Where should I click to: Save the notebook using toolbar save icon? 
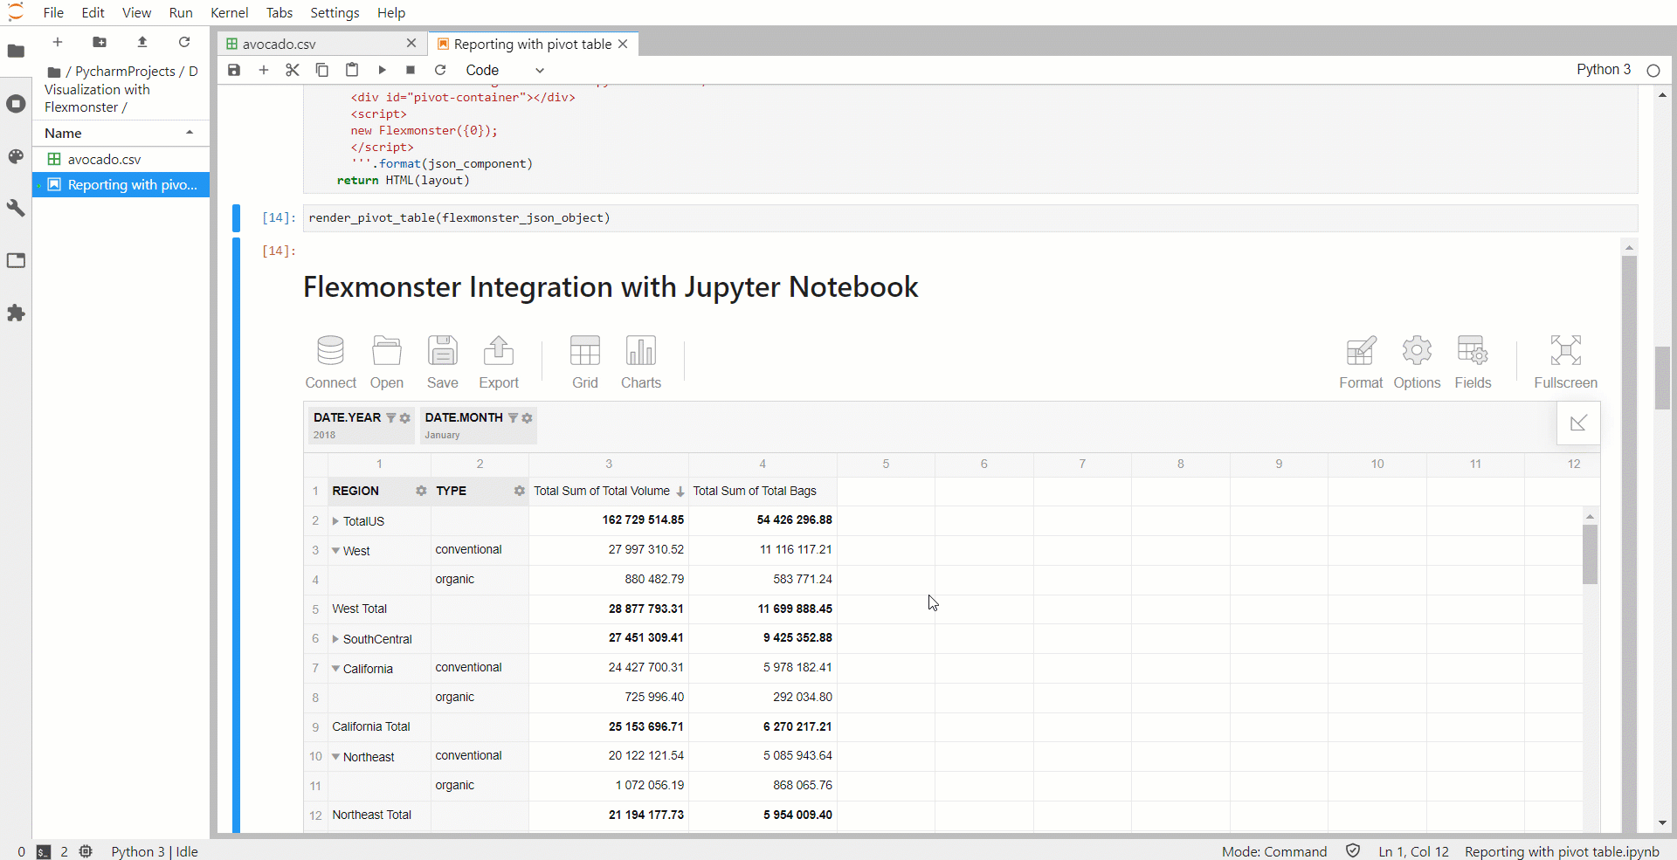(x=233, y=70)
